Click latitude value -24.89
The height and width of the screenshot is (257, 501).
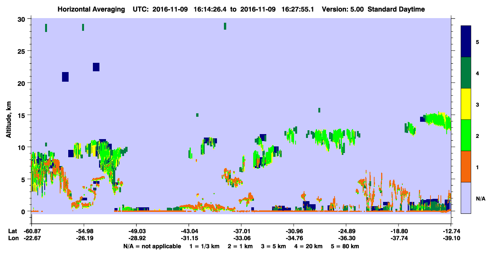tap(346, 231)
